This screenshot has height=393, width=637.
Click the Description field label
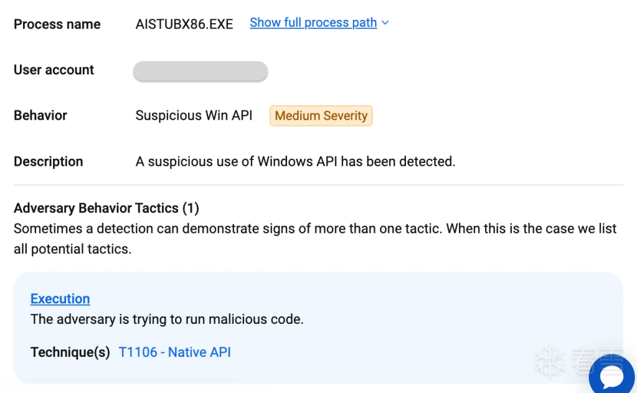(48, 162)
